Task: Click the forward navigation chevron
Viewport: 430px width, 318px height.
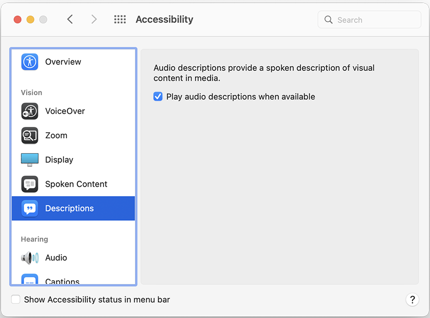Action: click(x=94, y=19)
